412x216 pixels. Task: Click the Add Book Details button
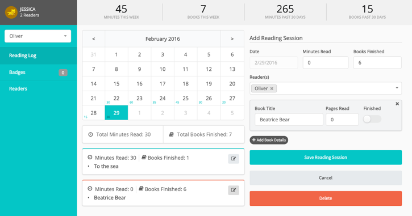coord(269,140)
